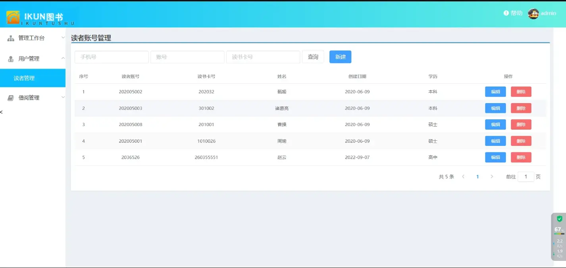The height and width of the screenshot is (268, 566).
Task: Click the 帮助 info icon
Action: (506, 13)
